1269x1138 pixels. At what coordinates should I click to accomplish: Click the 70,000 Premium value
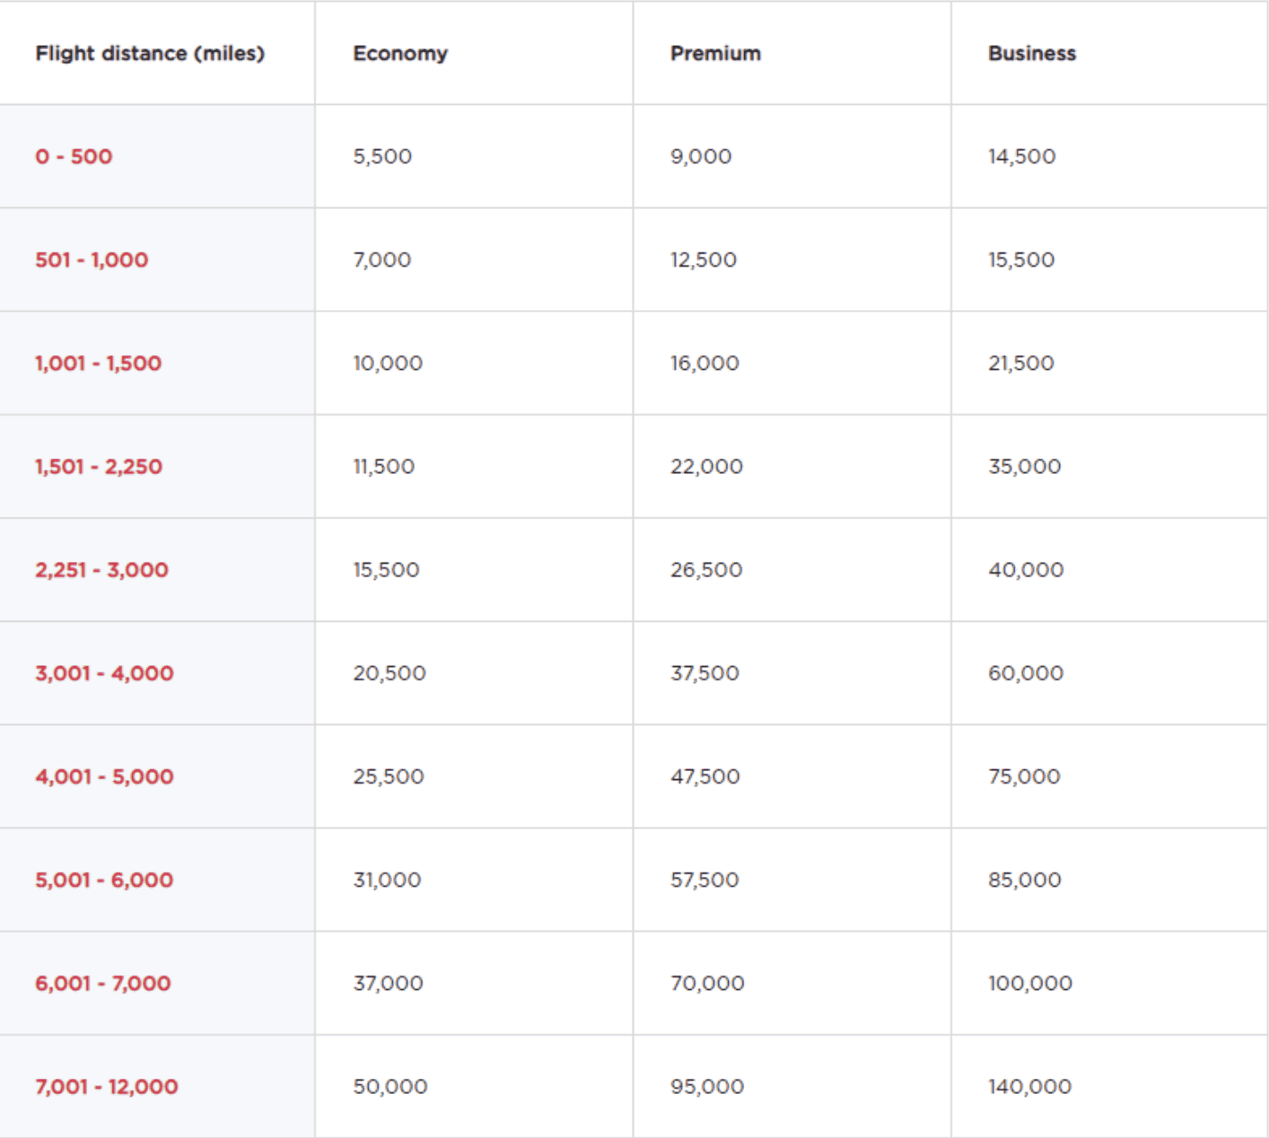pos(707,984)
